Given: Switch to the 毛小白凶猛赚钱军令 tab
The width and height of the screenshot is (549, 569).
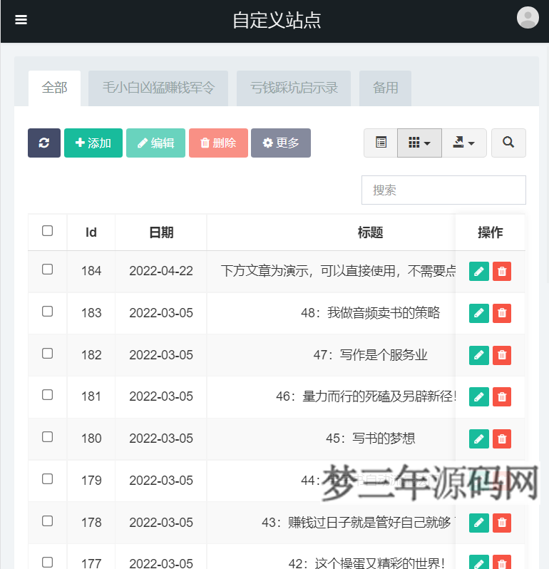Looking at the screenshot, I should (x=158, y=88).
